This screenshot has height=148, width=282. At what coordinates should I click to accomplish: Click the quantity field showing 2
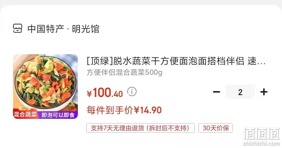[240, 92]
